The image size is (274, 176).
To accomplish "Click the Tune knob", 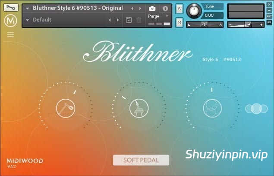I will point(194,11).
